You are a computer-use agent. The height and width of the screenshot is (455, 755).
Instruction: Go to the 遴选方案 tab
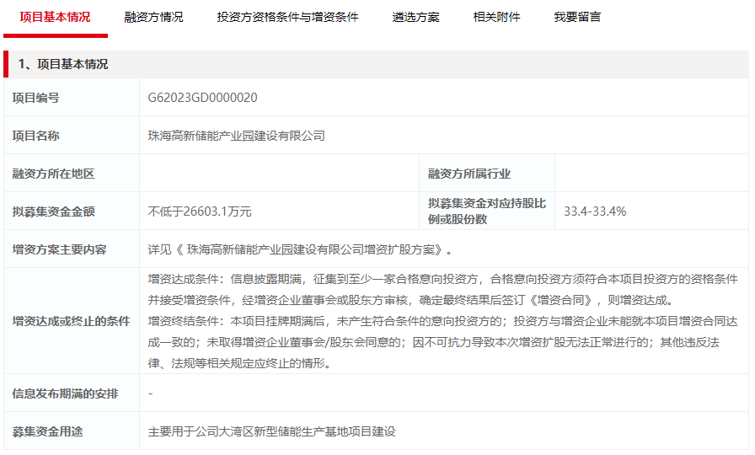(x=415, y=17)
